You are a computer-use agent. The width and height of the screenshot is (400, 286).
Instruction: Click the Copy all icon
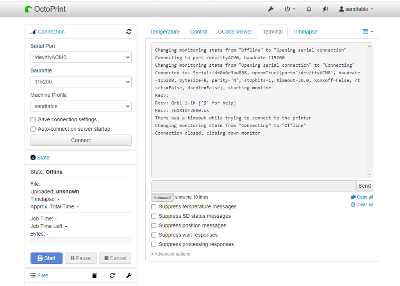pos(353,197)
